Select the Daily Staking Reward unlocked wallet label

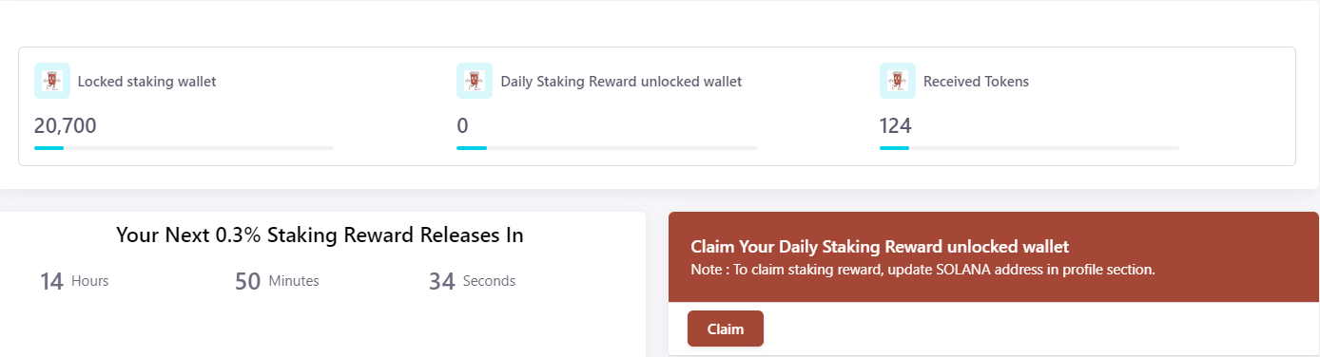click(621, 82)
